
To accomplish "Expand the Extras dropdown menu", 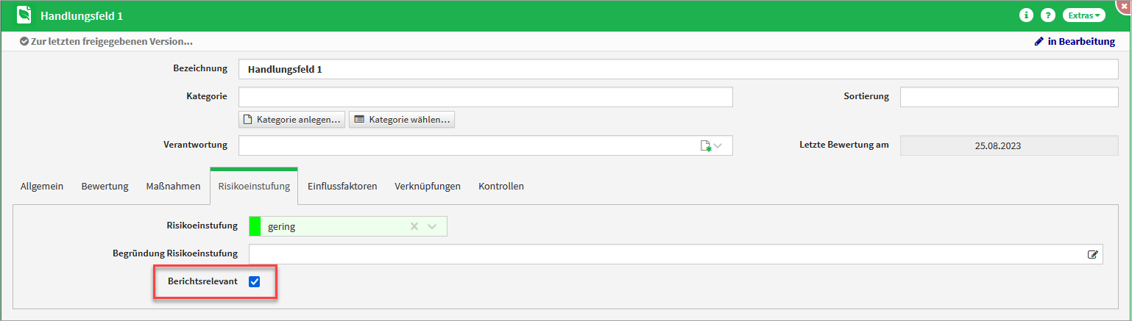I will pyautogui.click(x=1083, y=15).
